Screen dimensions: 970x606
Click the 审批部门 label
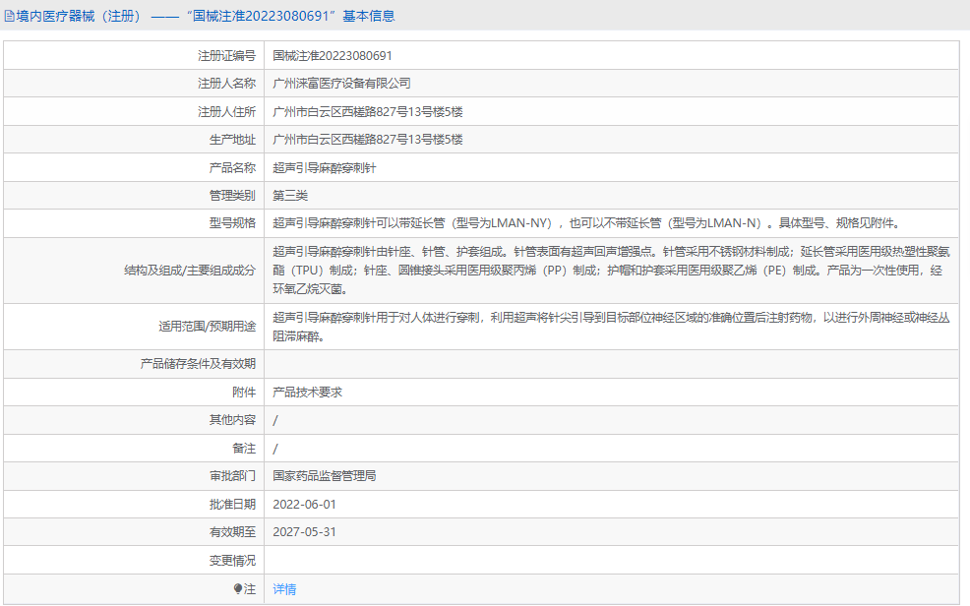232,476
